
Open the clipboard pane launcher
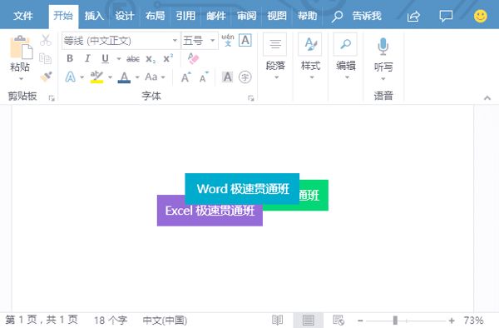click(52, 98)
